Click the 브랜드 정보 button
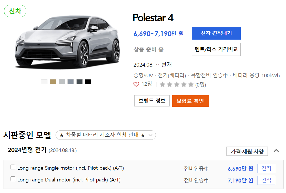Image resolution: width=286 pixels, height=193 pixels. coord(152,101)
